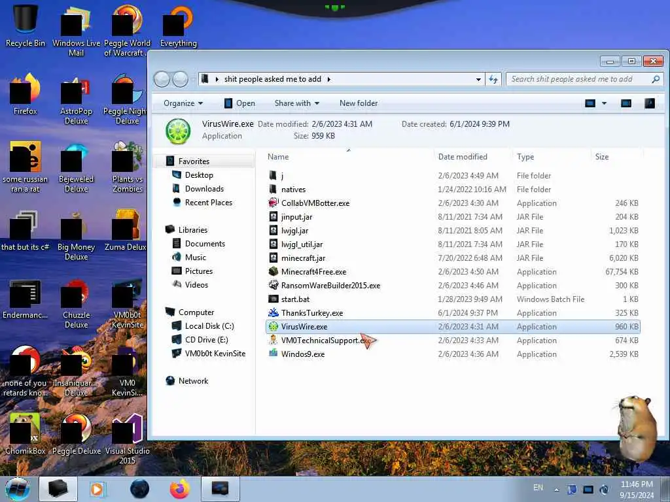Click the Explorer back navigation button
The width and height of the screenshot is (670, 502).
click(x=162, y=79)
